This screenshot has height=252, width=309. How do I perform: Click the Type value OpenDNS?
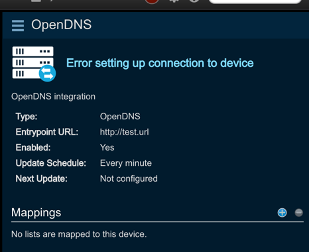[x=120, y=116]
